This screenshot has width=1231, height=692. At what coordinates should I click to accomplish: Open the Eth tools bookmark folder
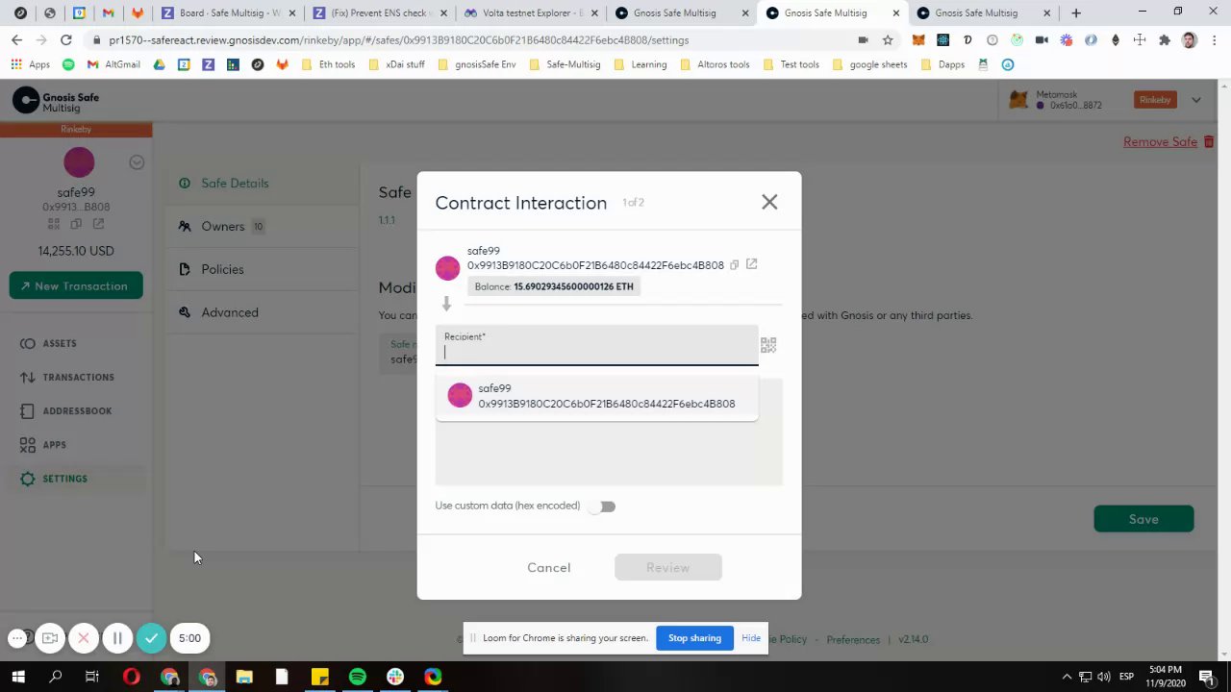tap(328, 64)
